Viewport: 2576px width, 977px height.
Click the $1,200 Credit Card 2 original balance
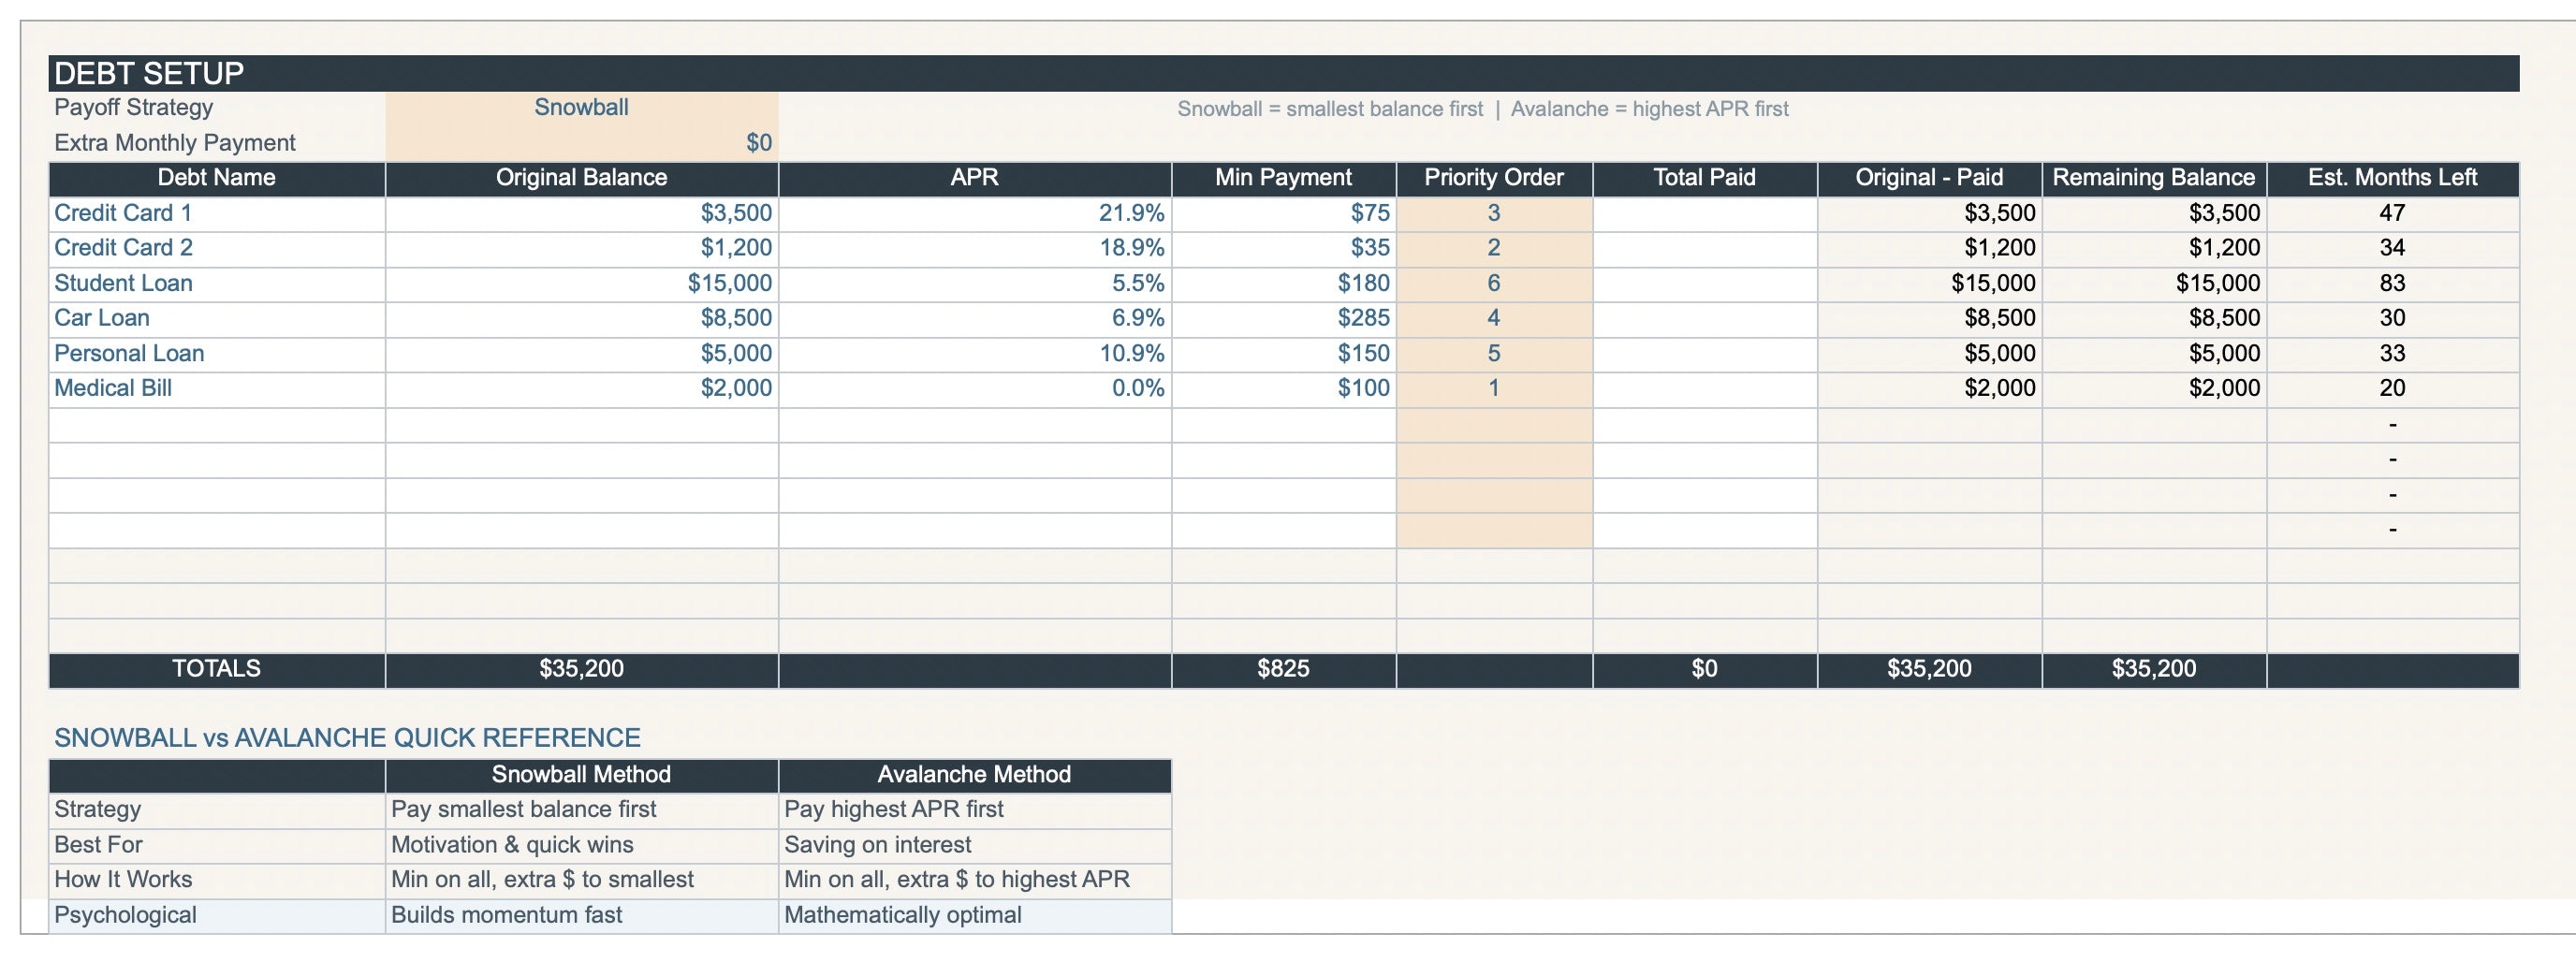(581, 249)
